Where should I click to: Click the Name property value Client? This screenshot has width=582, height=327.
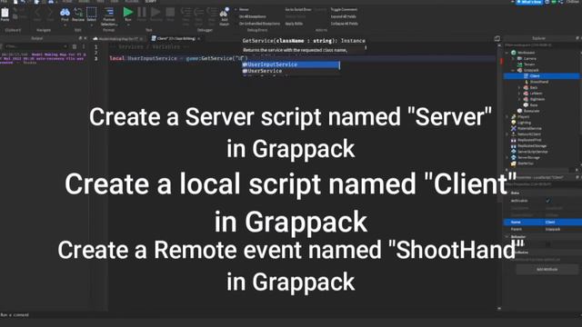pos(550,222)
